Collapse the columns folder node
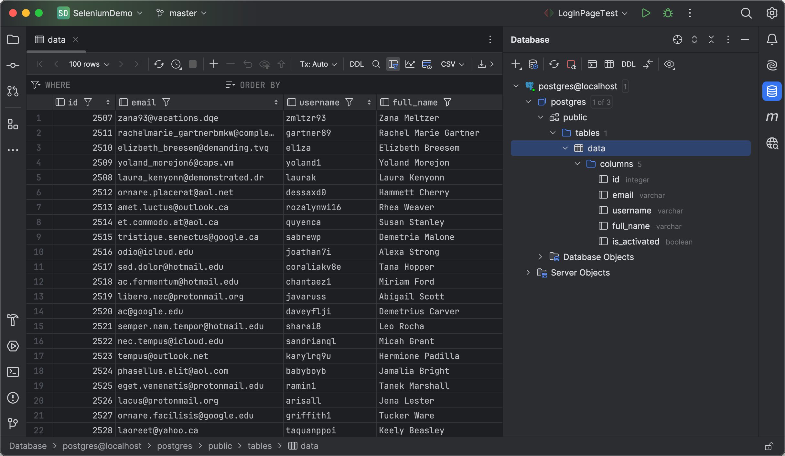This screenshot has height=456, width=785. coord(577,164)
